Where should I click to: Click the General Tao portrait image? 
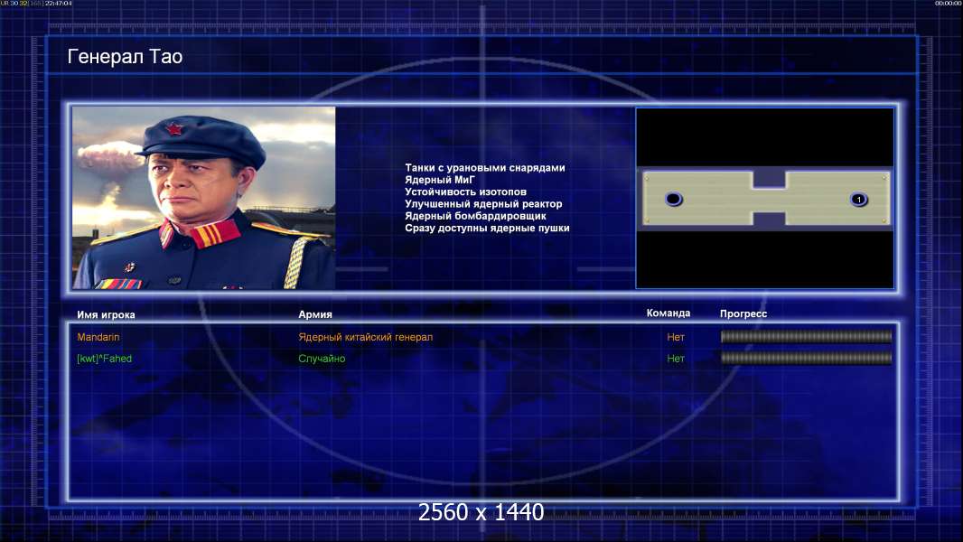point(204,198)
